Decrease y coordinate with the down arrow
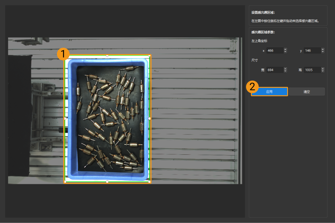The width and height of the screenshot is (335, 223). click(323, 52)
